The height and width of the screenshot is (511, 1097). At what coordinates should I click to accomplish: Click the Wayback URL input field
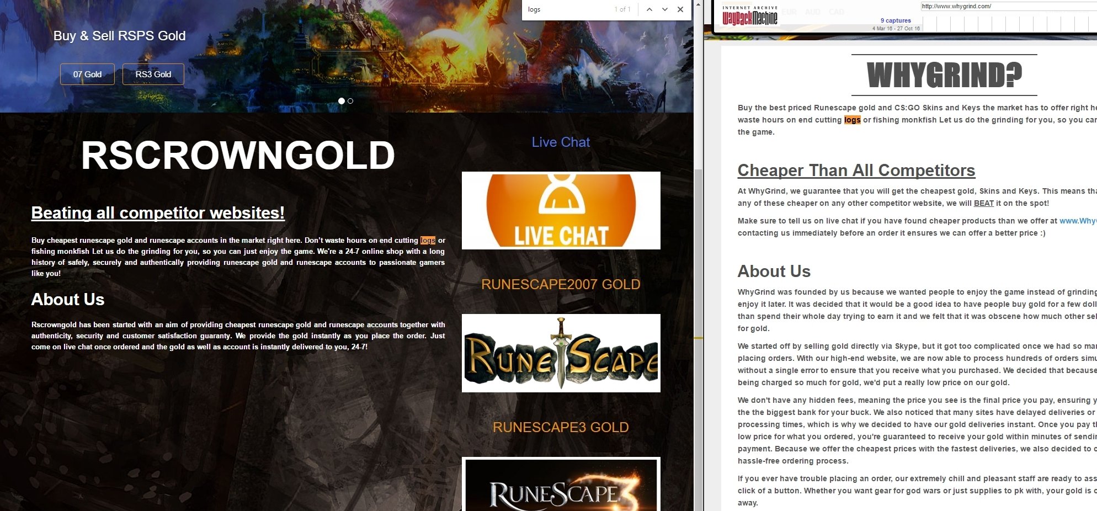[x=1009, y=6]
